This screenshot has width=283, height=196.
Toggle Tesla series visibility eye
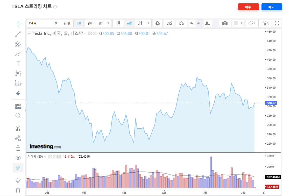point(90,33)
